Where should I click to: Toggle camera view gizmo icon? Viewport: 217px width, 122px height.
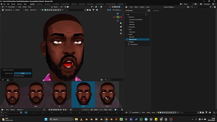[121, 30]
